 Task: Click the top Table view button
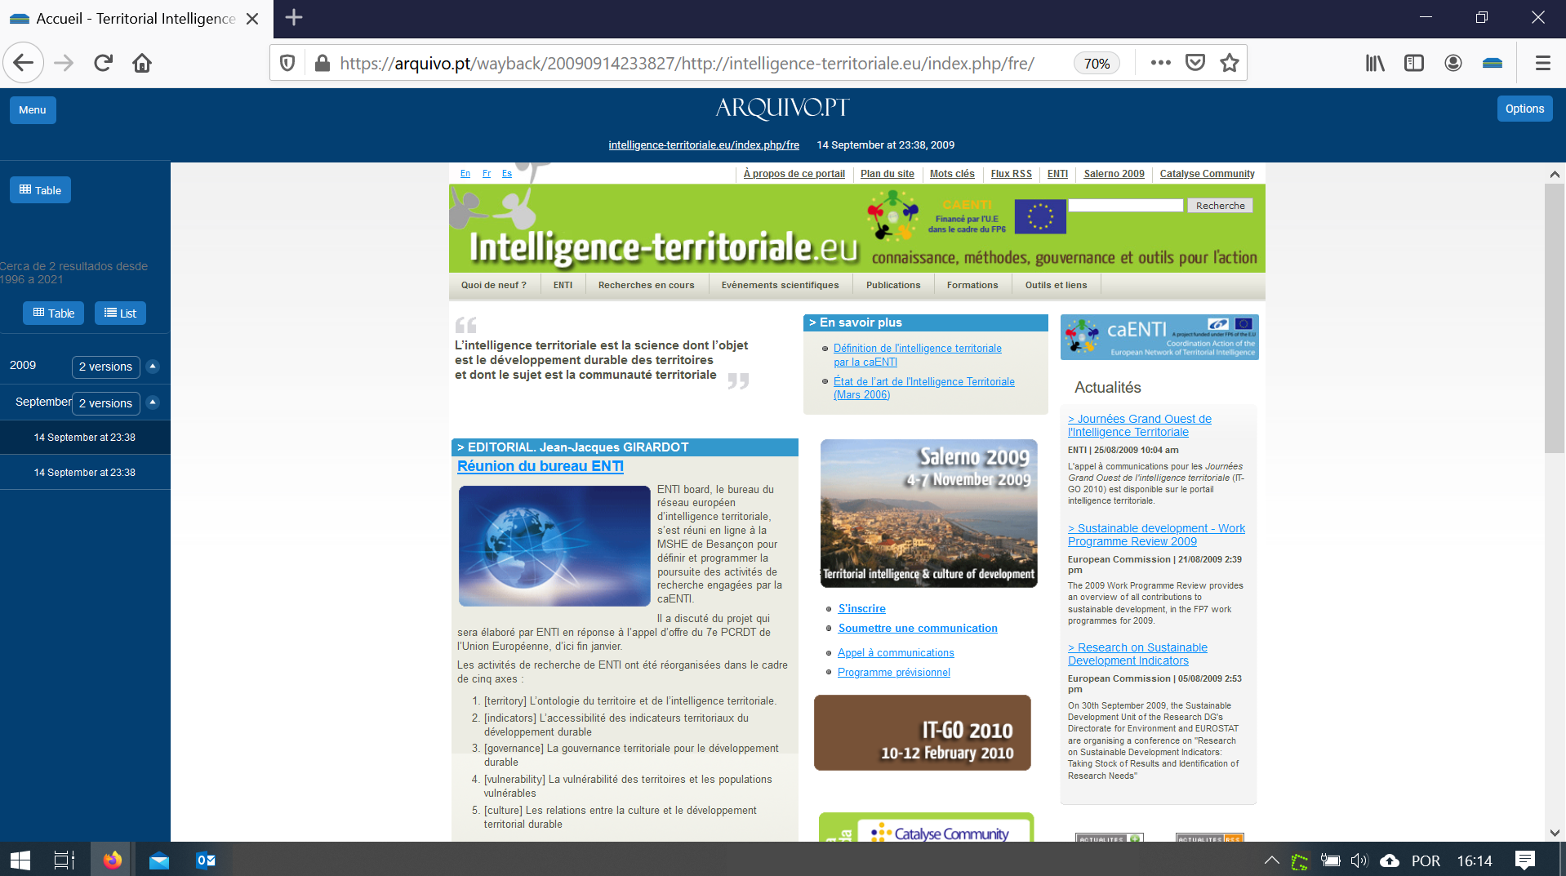[x=40, y=190]
